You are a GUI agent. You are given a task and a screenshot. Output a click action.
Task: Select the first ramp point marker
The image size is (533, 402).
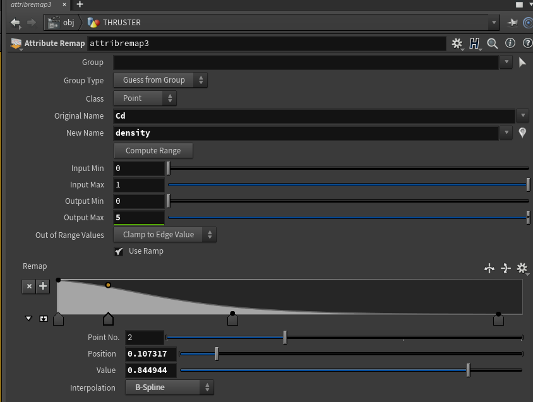[x=59, y=319]
